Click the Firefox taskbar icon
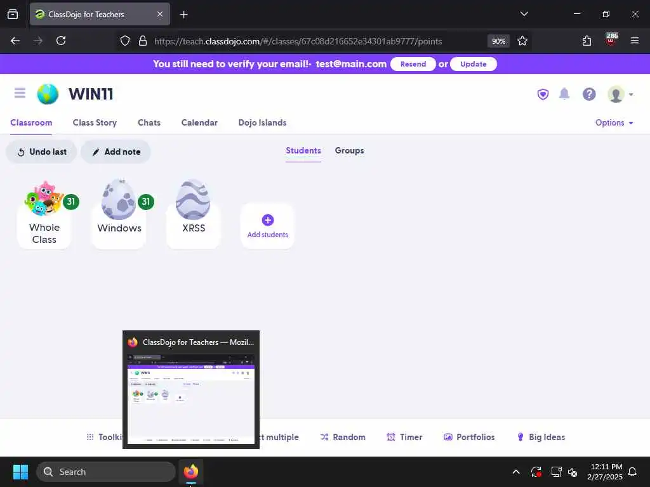Screen dimensions: 650x487 coord(191,472)
